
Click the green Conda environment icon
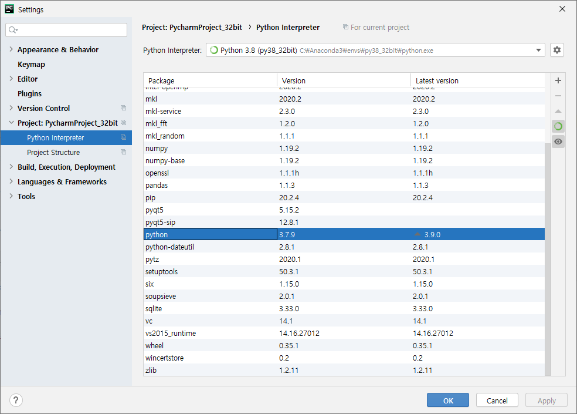tap(558, 126)
